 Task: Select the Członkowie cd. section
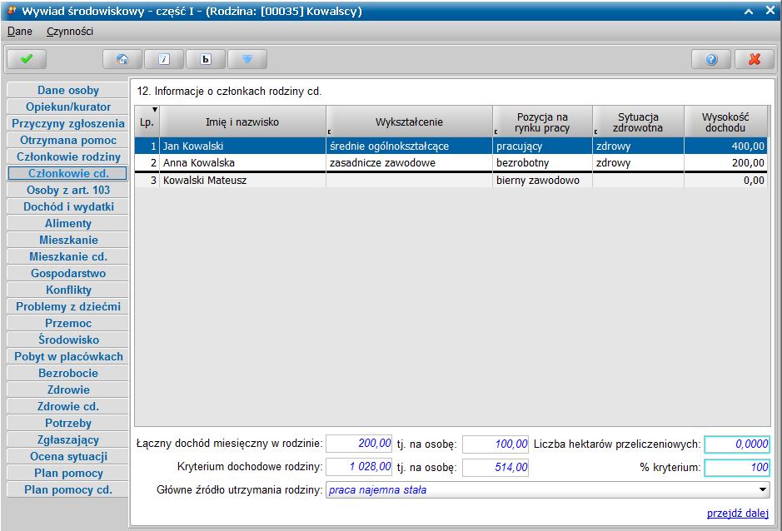click(x=67, y=173)
